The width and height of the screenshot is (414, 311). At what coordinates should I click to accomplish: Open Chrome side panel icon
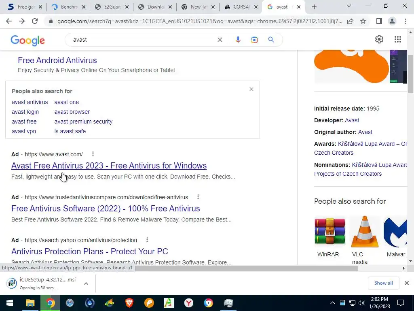[379, 21]
